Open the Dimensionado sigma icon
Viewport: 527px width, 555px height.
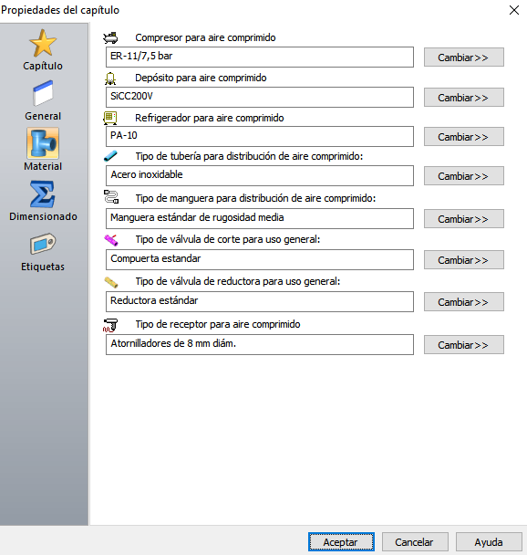click(x=43, y=194)
